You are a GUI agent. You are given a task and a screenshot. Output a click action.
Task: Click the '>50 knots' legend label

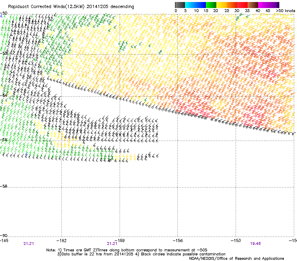coord(285,11)
